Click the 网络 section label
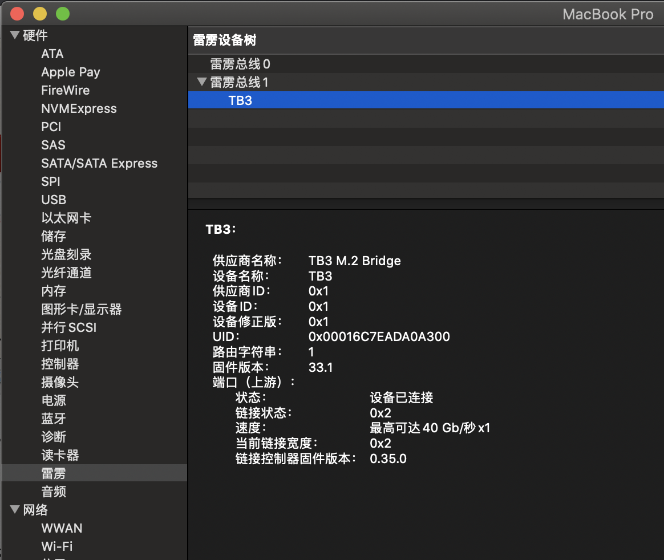The image size is (664, 560). (x=35, y=510)
